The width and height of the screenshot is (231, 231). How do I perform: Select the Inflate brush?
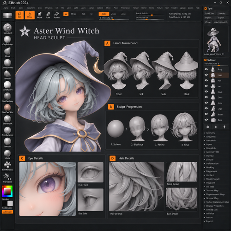point(7,154)
